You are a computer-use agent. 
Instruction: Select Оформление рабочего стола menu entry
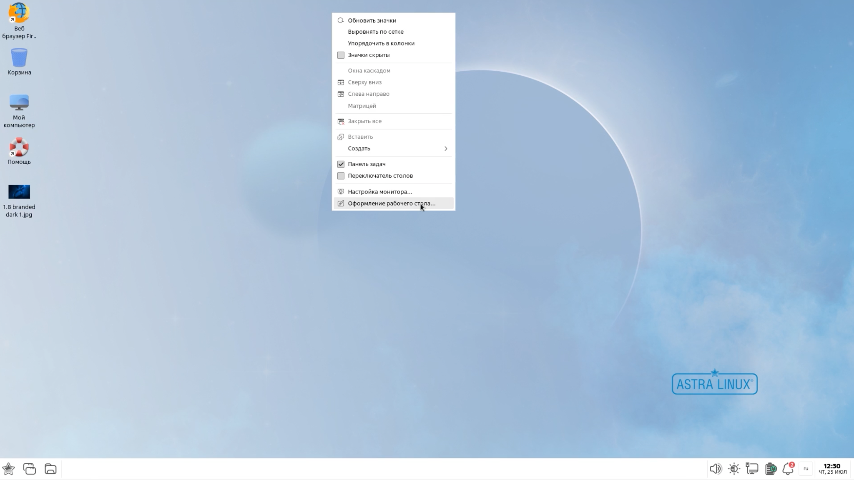[x=391, y=204]
